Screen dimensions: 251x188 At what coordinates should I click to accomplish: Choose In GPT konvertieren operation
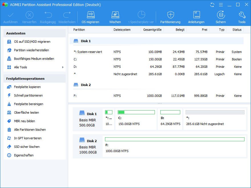click(28, 138)
